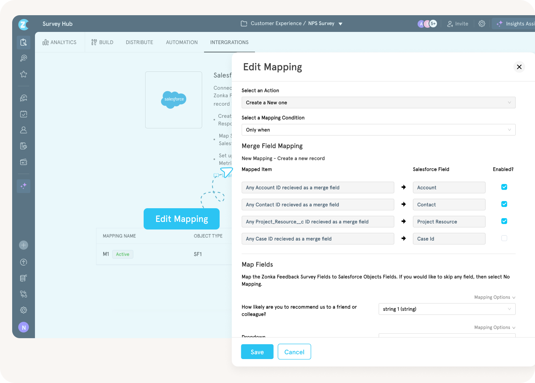Open the contacts person icon in the sidebar
The image size is (535, 383).
click(x=23, y=130)
